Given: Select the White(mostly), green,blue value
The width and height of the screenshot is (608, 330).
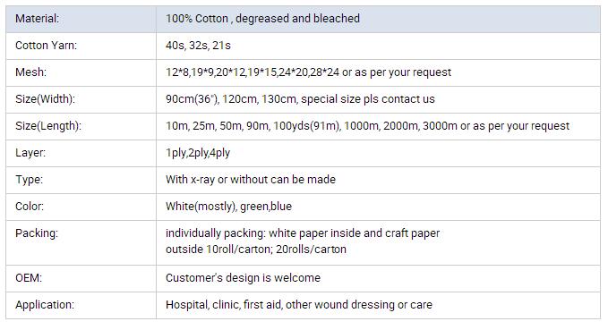Looking at the screenshot, I should tap(228, 207).
